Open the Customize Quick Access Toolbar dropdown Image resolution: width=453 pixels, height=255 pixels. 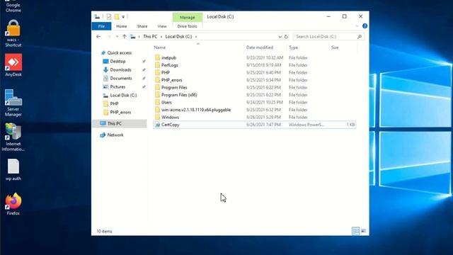(123, 17)
